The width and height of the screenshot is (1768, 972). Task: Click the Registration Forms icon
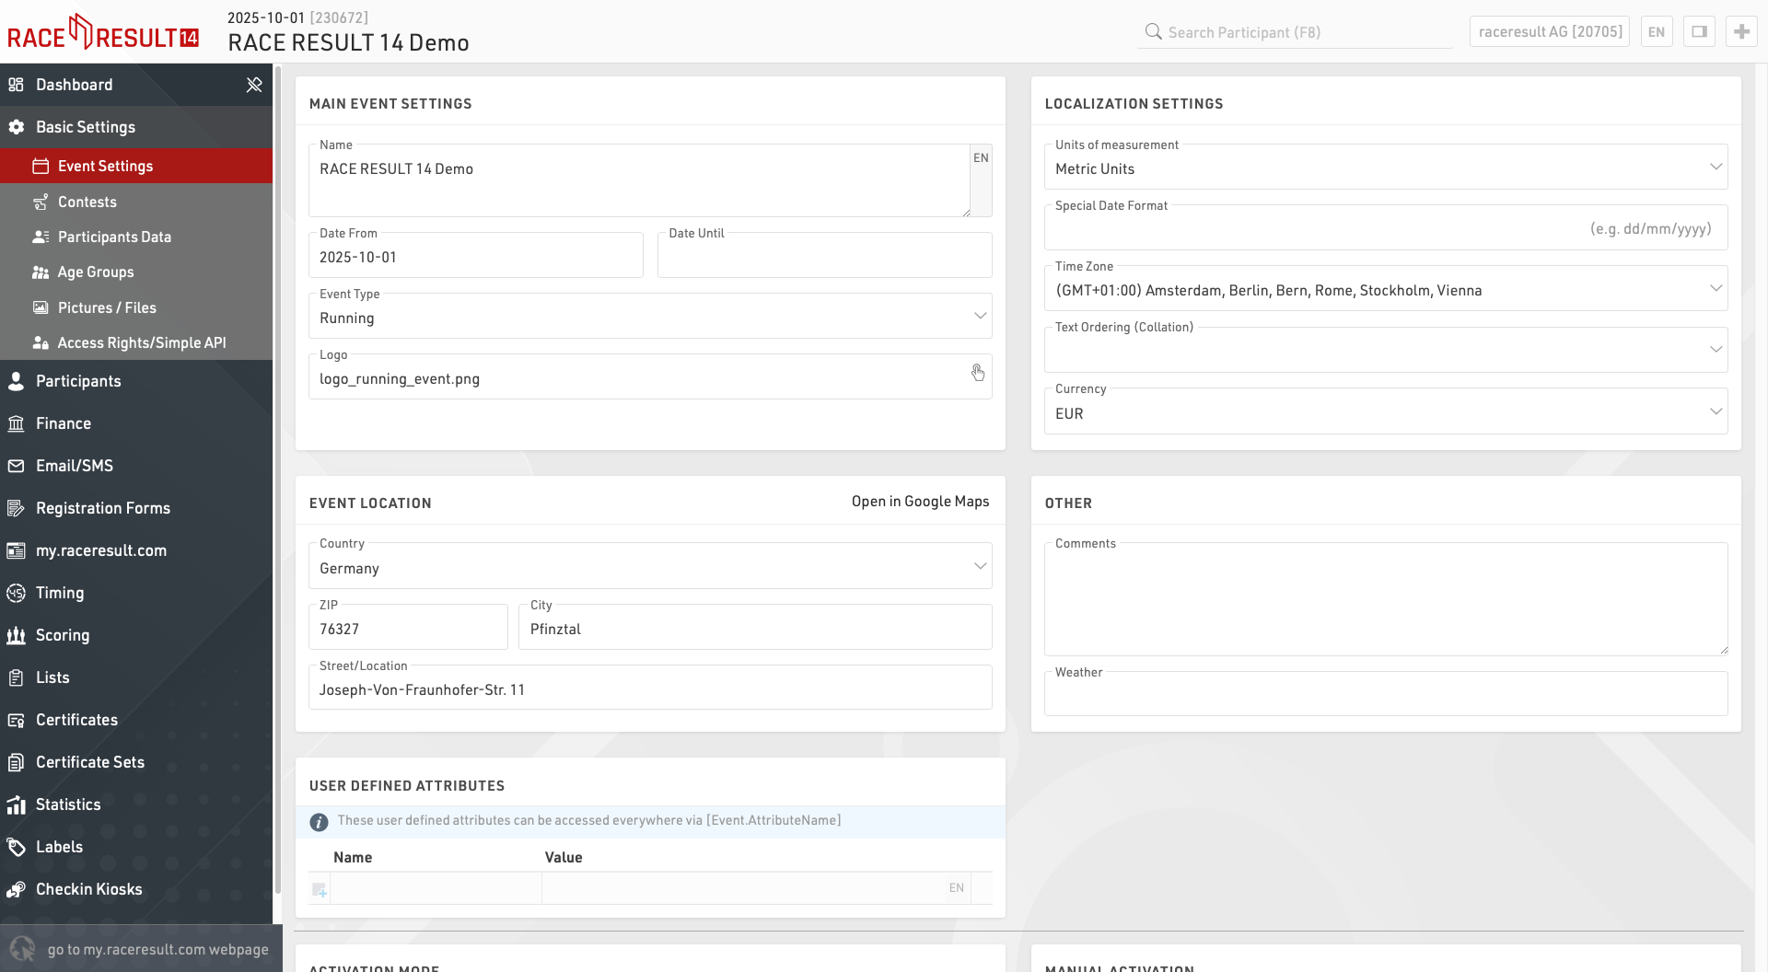coord(16,508)
